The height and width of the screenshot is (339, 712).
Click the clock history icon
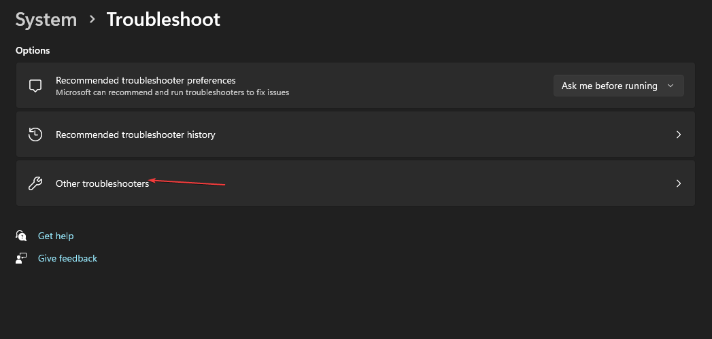(x=35, y=135)
